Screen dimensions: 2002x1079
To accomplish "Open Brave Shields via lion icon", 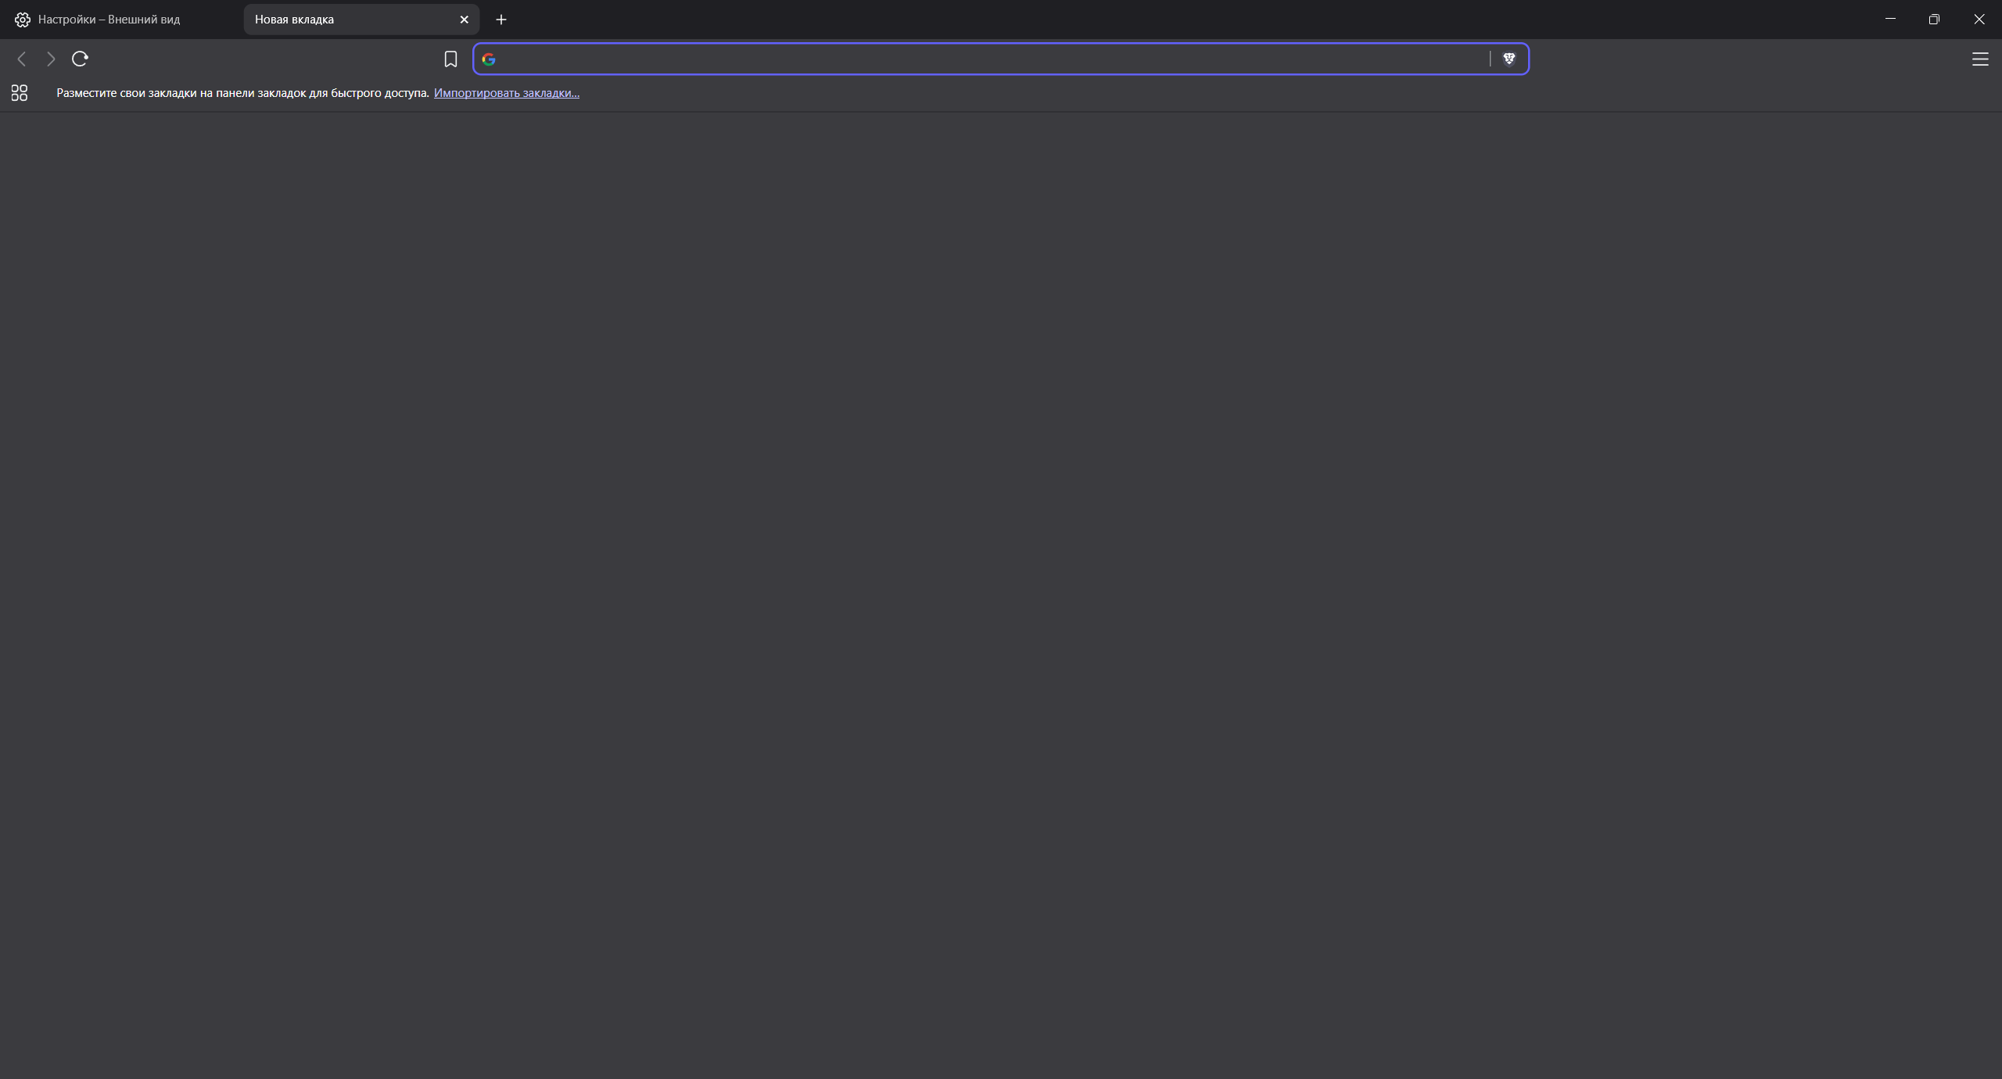I will click(x=1509, y=59).
